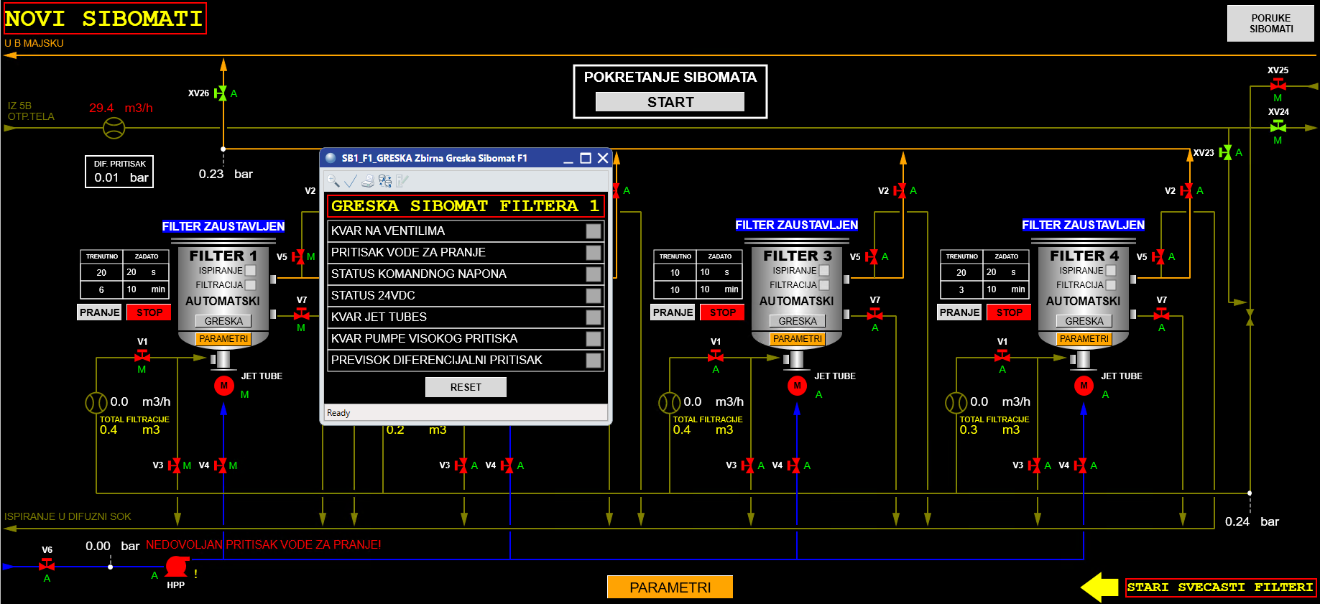The width and height of the screenshot is (1320, 604).
Task: Click valve V3 under Filter 1
Action: coord(174,465)
